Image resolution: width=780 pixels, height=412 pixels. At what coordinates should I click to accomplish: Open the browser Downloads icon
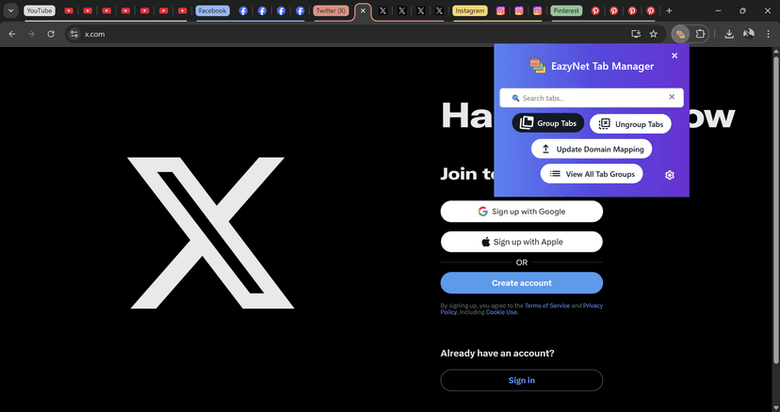[729, 34]
